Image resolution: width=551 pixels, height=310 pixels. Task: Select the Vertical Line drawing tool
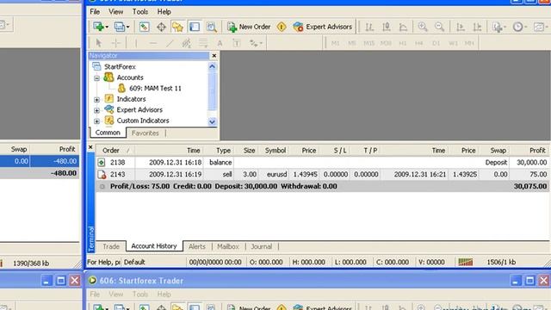click(136, 43)
